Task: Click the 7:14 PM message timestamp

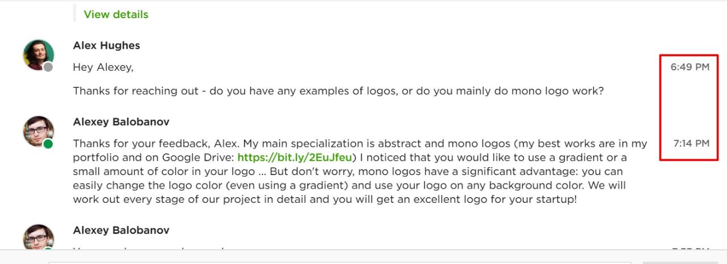Action: (x=691, y=143)
